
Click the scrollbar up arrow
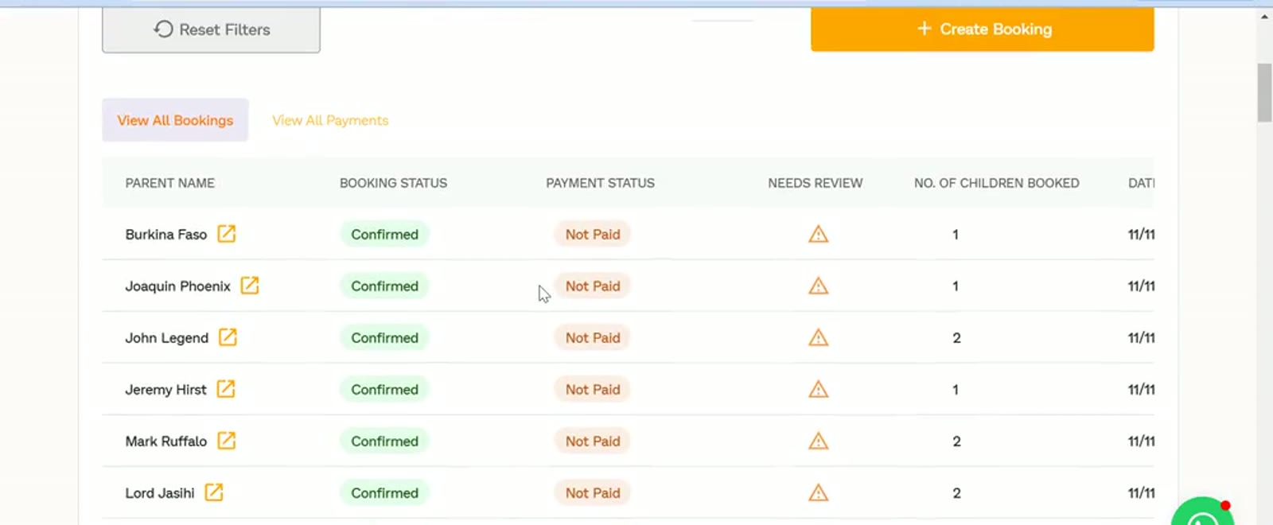coord(1265,15)
